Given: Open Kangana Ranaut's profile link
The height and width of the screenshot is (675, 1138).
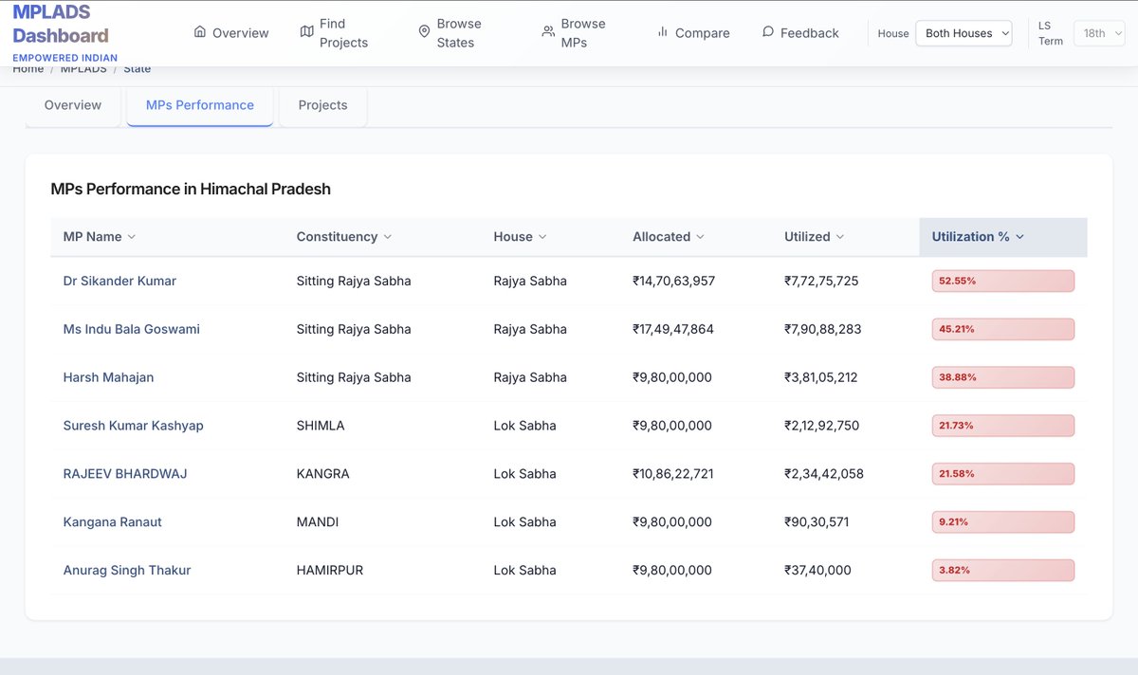Looking at the screenshot, I should [x=112, y=522].
